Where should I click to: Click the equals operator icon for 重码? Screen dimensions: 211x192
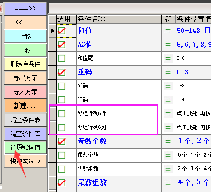coord(168,72)
